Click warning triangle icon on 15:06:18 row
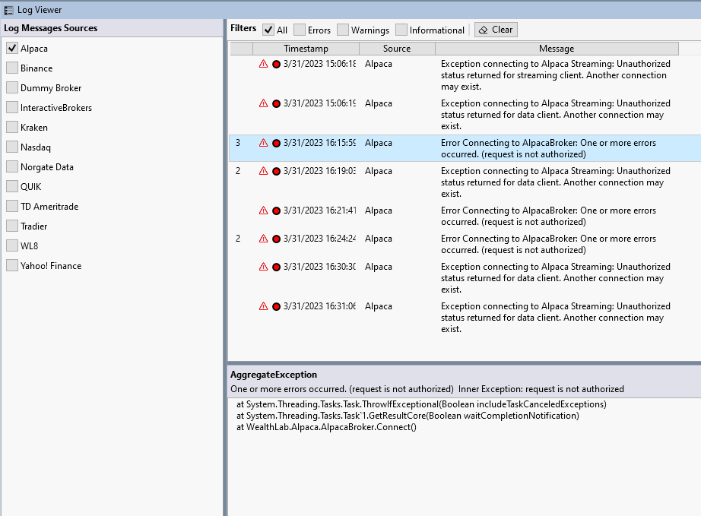 coord(263,64)
